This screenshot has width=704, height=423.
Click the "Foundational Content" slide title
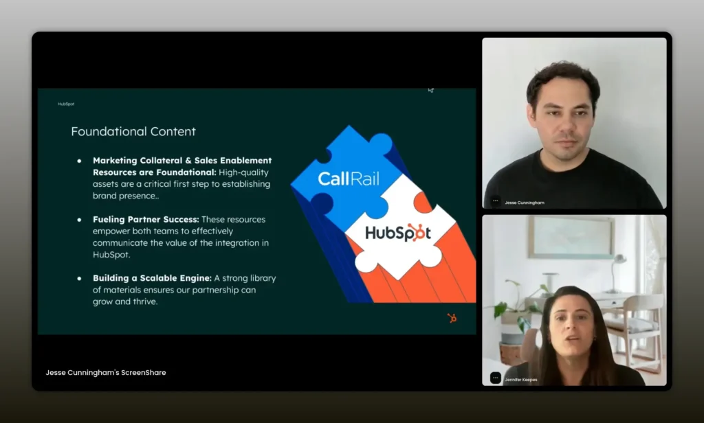coord(133,131)
